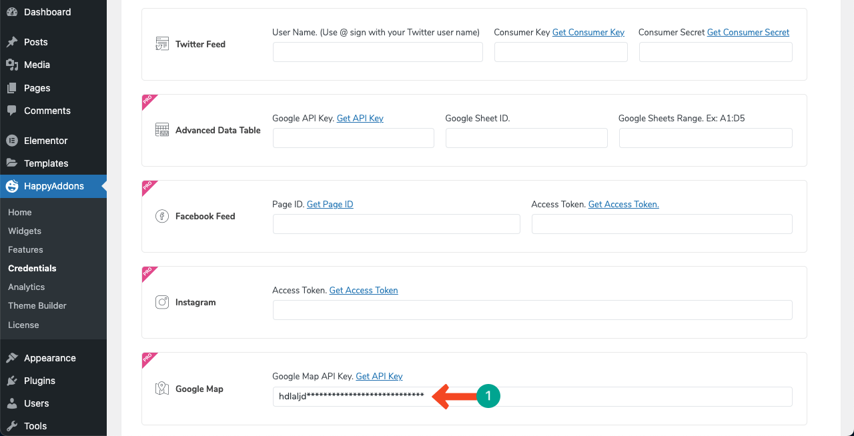Click the PRO ribbon on Advanced Data Table
The image size is (854, 436).
(149, 101)
